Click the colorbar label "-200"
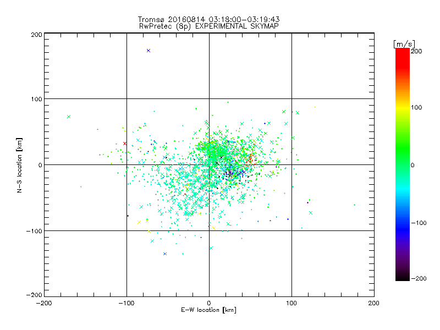Viewport: 440px width, 330px height. tap(419, 278)
